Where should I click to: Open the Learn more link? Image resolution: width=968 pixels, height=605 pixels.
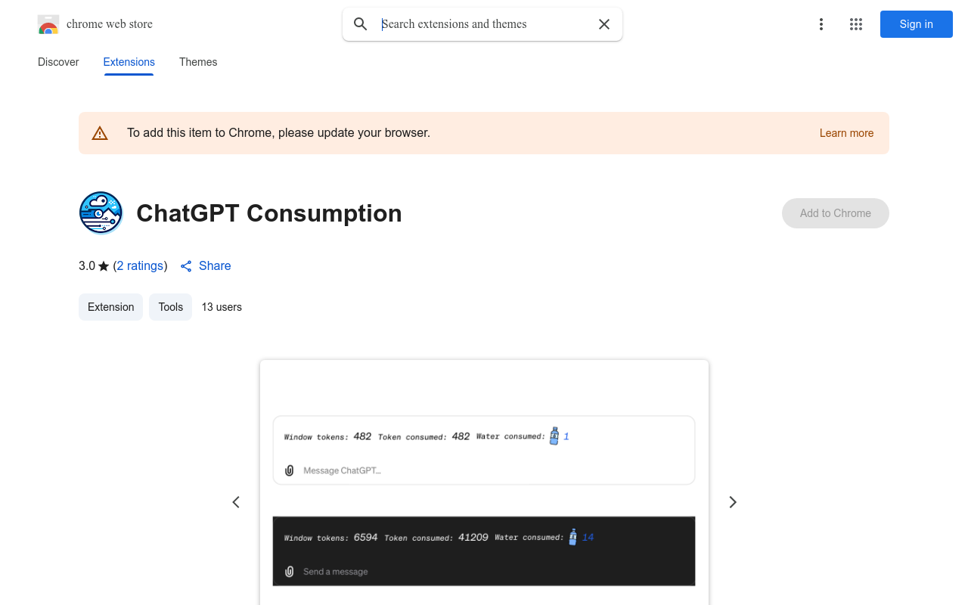[846, 133]
